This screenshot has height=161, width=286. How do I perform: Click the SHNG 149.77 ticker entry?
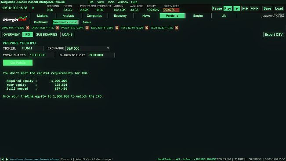pyautogui.click(x=13, y=28)
